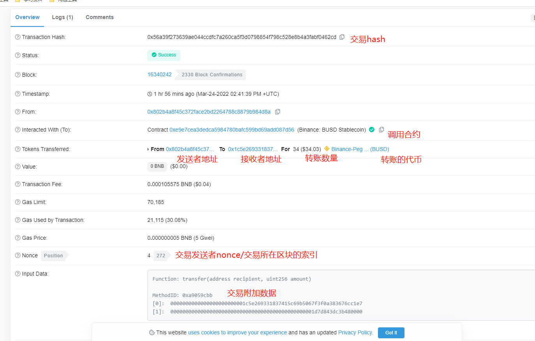Open the Privacy Policy link
Image resolution: width=535 pixels, height=341 pixels.
click(x=355, y=332)
